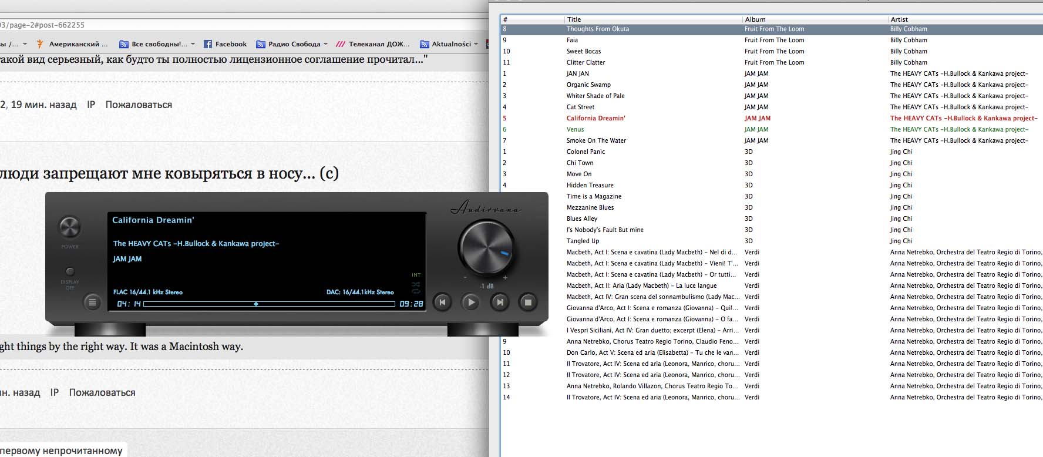The width and height of the screenshot is (1043, 457).
Task: Open the Все свободны bookmark folder
Action: point(157,44)
